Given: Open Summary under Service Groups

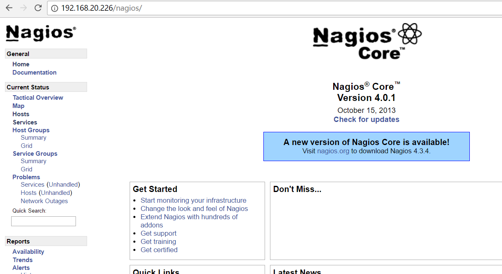Looking at the screenshot, I should tap(33, 161).
